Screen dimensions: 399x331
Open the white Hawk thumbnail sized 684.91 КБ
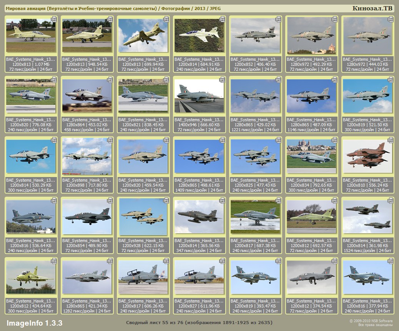coord(199,36)
